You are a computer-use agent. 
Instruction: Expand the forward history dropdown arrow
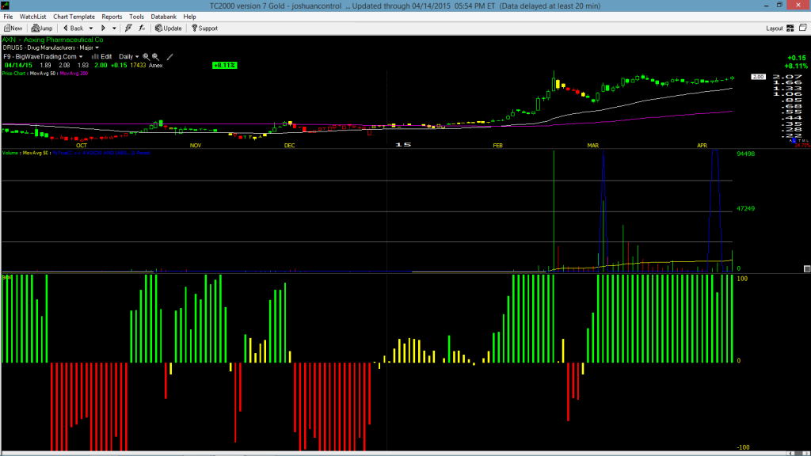coord(114,28)
